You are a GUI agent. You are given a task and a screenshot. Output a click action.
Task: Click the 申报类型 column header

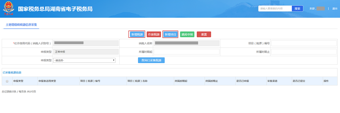tap(18, 81)
